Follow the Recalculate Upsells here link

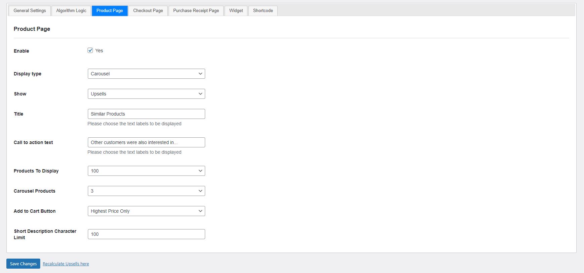coord(66,264)
